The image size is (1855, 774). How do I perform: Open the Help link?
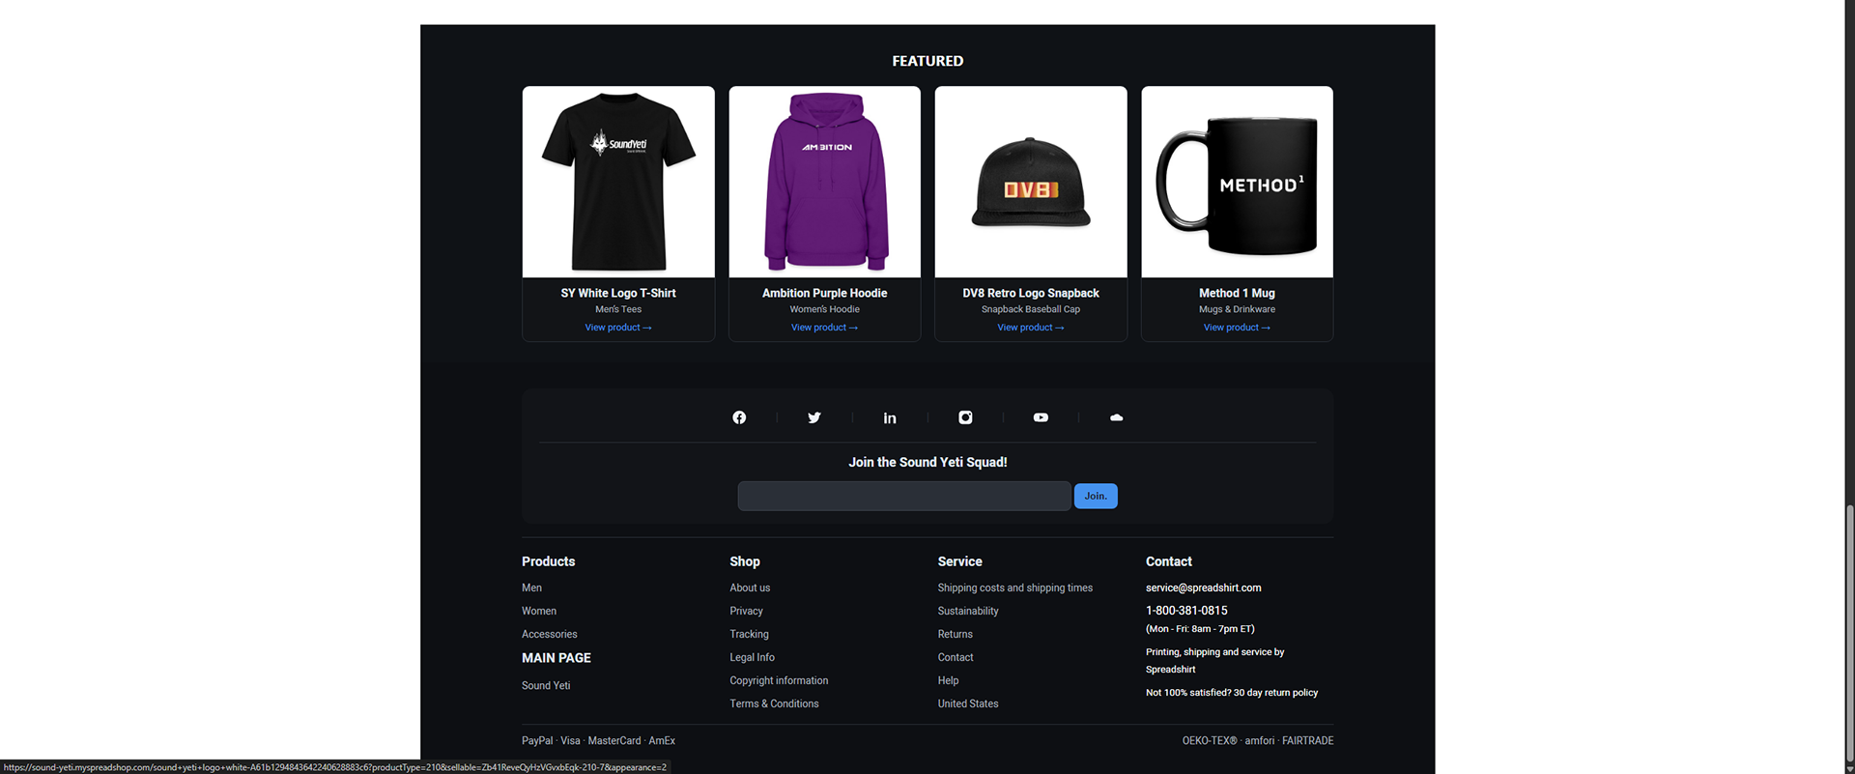coord(948,680)
